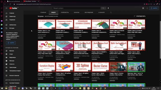Viewport: 161px width, 90px height.
Task: Open the YouTube apps grid
Action: tap(143, 8)
